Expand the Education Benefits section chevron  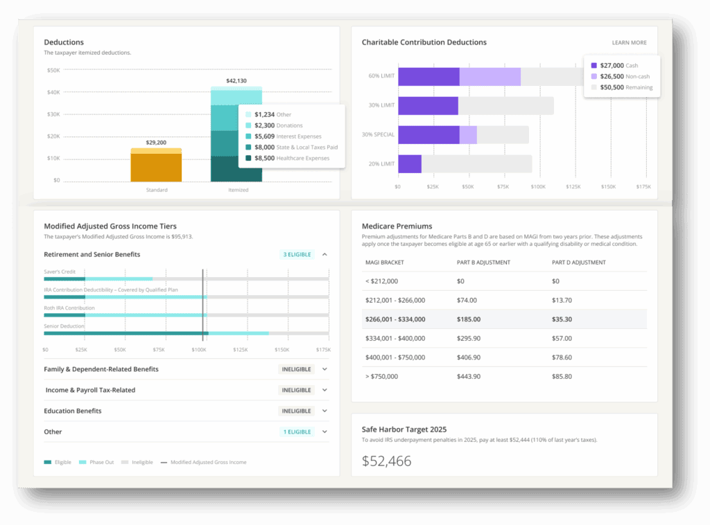click(x=324, y=411)
